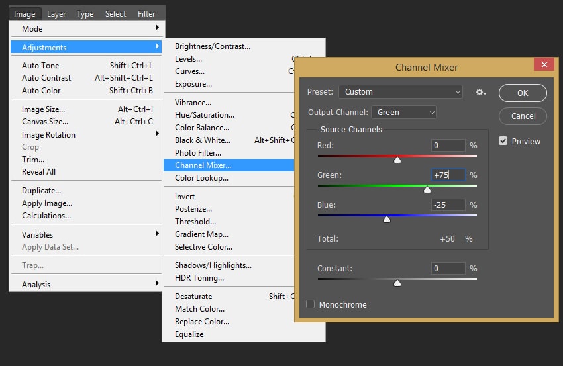Image resolution: width=563 pixels, height=366 pixels.
Task: Click the Green source channel slider handle
Action: click(x=427, y=189)
